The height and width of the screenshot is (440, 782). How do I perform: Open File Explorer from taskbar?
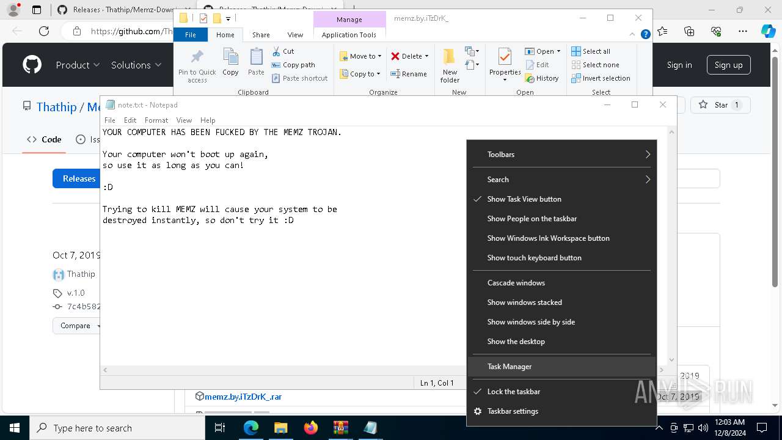(x=280, y=428)
